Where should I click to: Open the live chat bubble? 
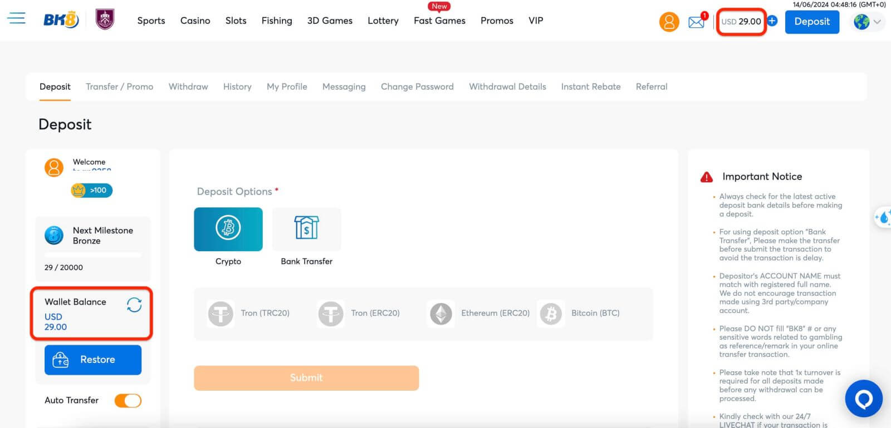click(863, 398)
